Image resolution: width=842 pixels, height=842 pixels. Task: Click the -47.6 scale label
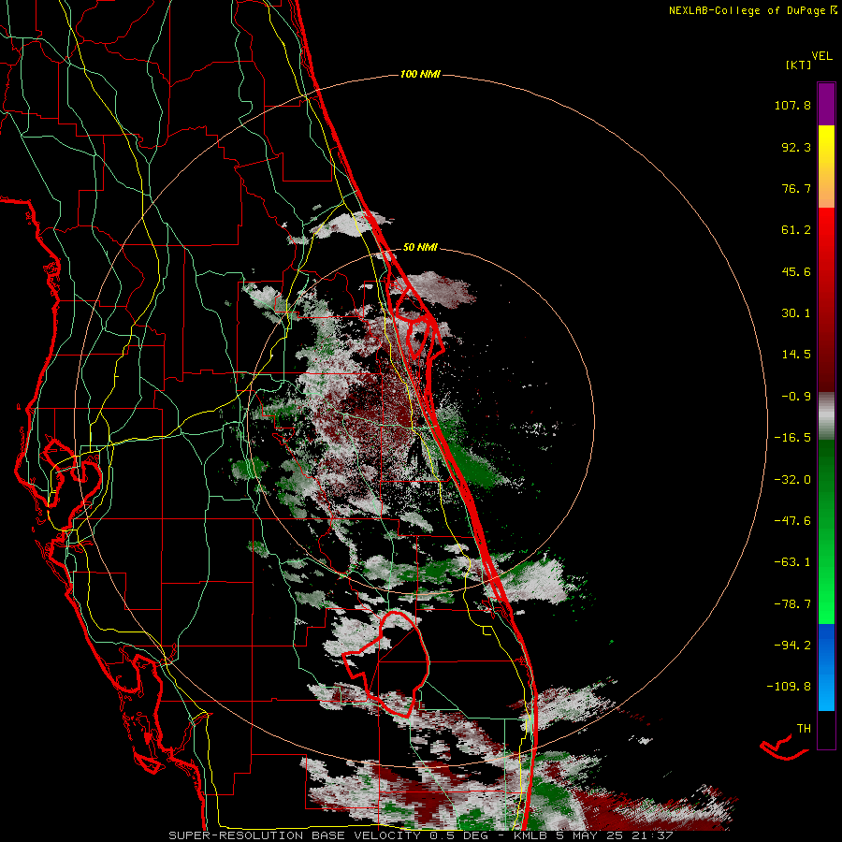tap(792, 521)
